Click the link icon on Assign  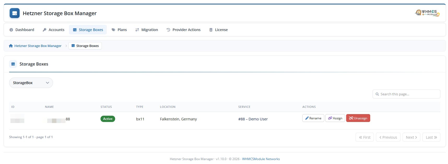pyautogui.click(x=330, y=118)
